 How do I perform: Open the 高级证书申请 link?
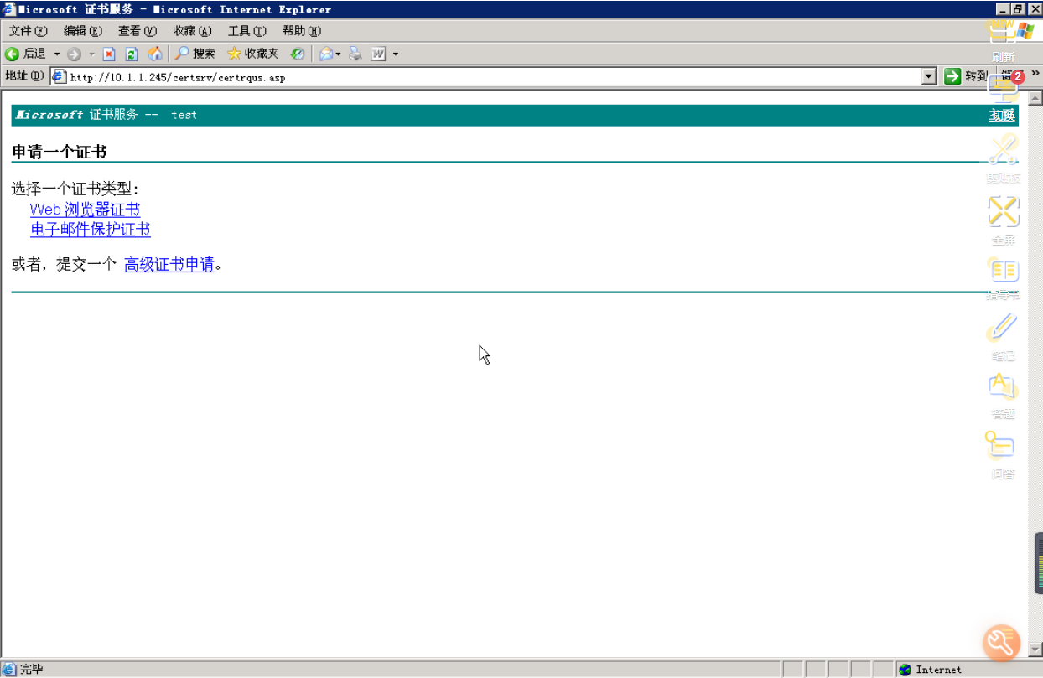click(169, 265)
